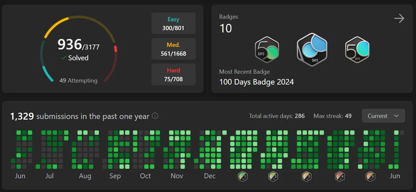Select the Med. 561/1668 difficulty box

coord(173,49)
